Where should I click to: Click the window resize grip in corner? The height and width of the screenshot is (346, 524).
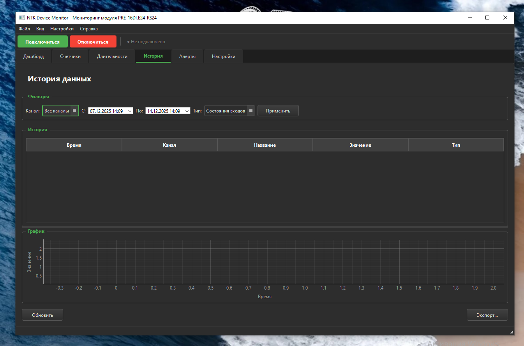coord(512,332)
